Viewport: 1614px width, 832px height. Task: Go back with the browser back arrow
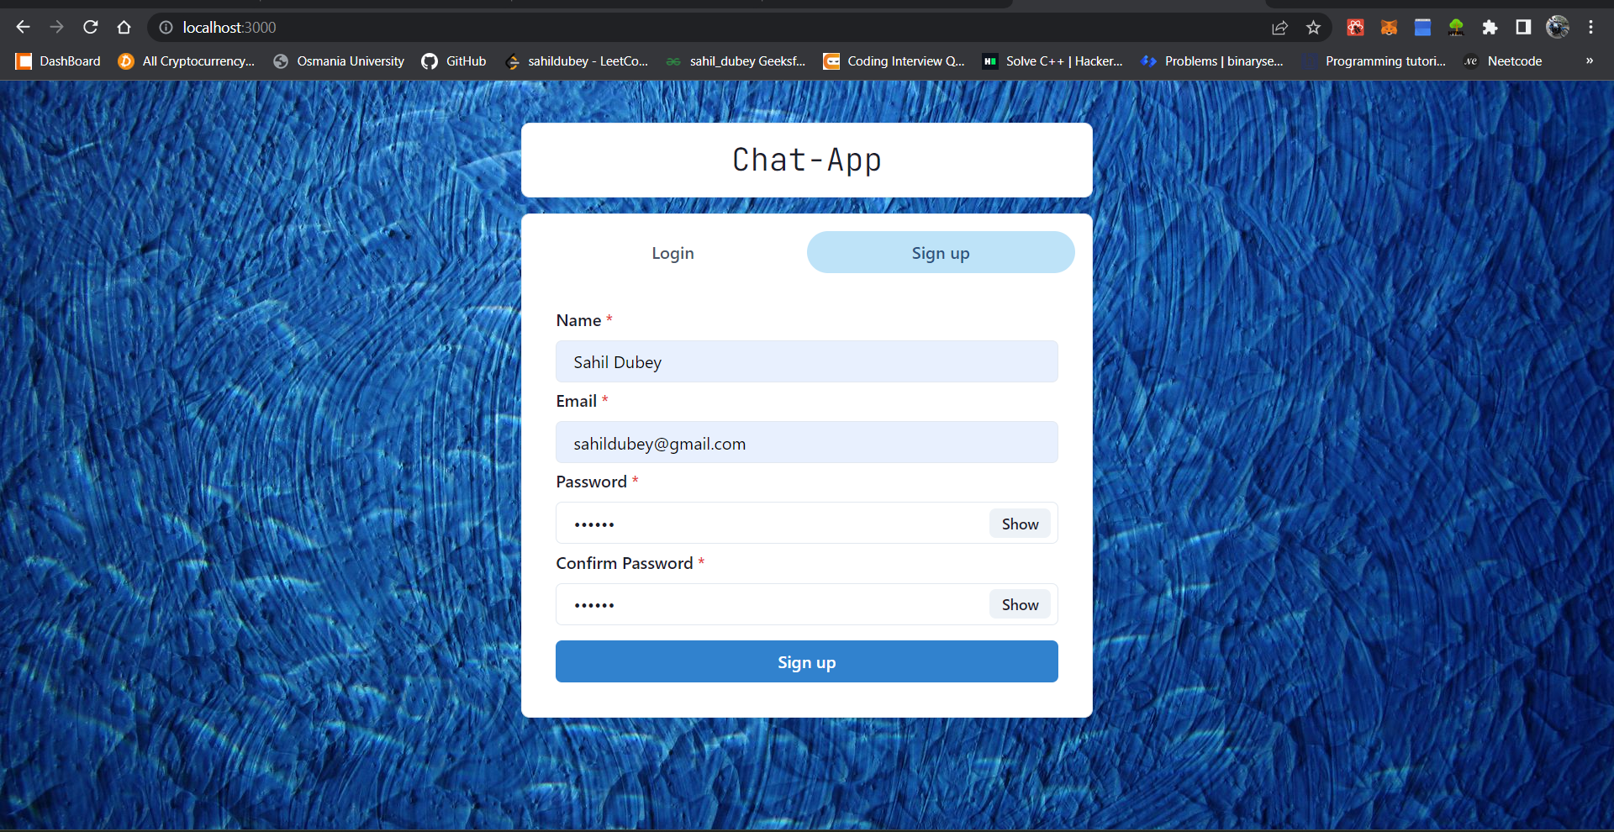tap(23, 28)
